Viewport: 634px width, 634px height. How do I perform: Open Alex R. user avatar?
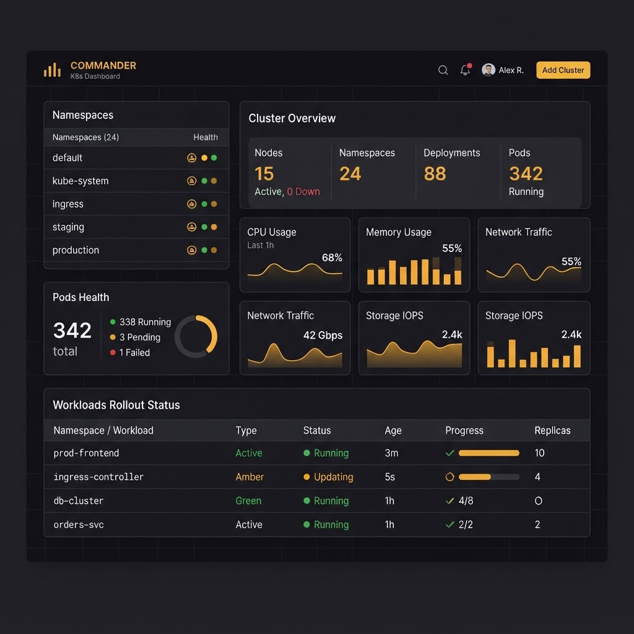489,70
